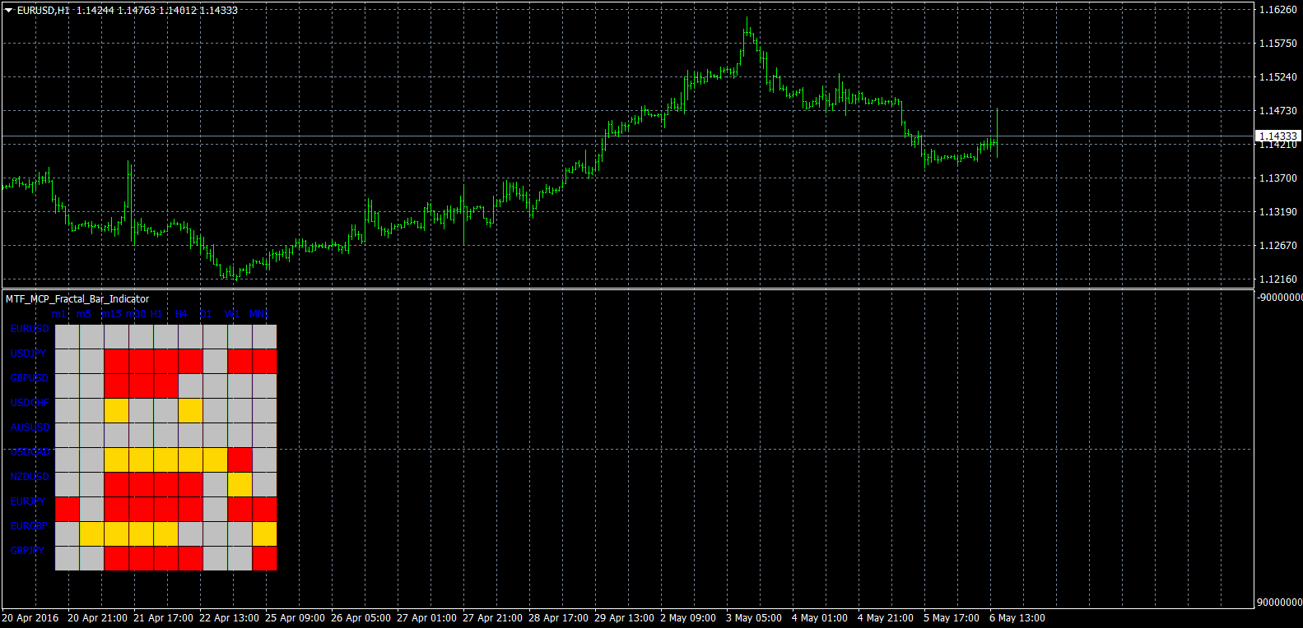Click the 22 Apr 13:00 time label

229,618
